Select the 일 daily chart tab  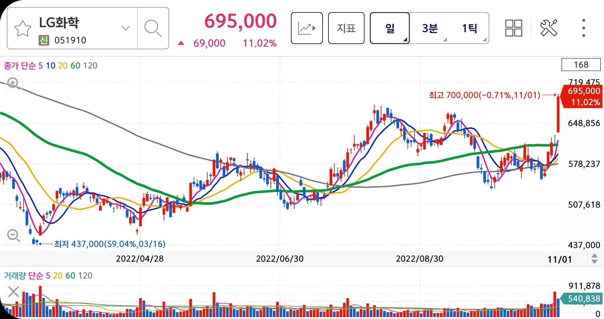coord(390,28)
